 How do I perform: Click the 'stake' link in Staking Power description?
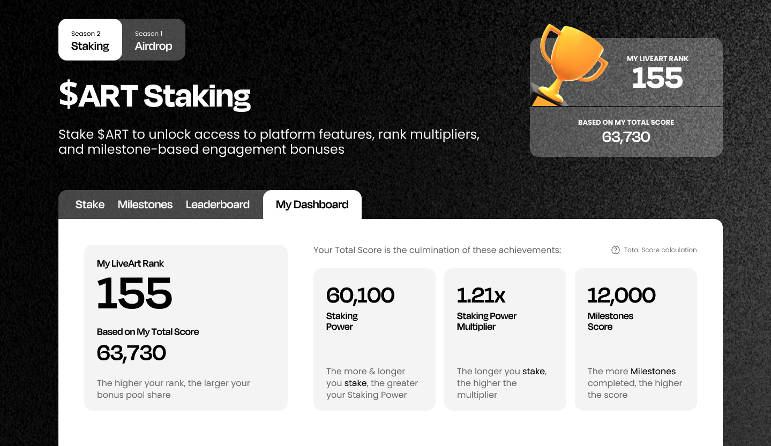356,383
